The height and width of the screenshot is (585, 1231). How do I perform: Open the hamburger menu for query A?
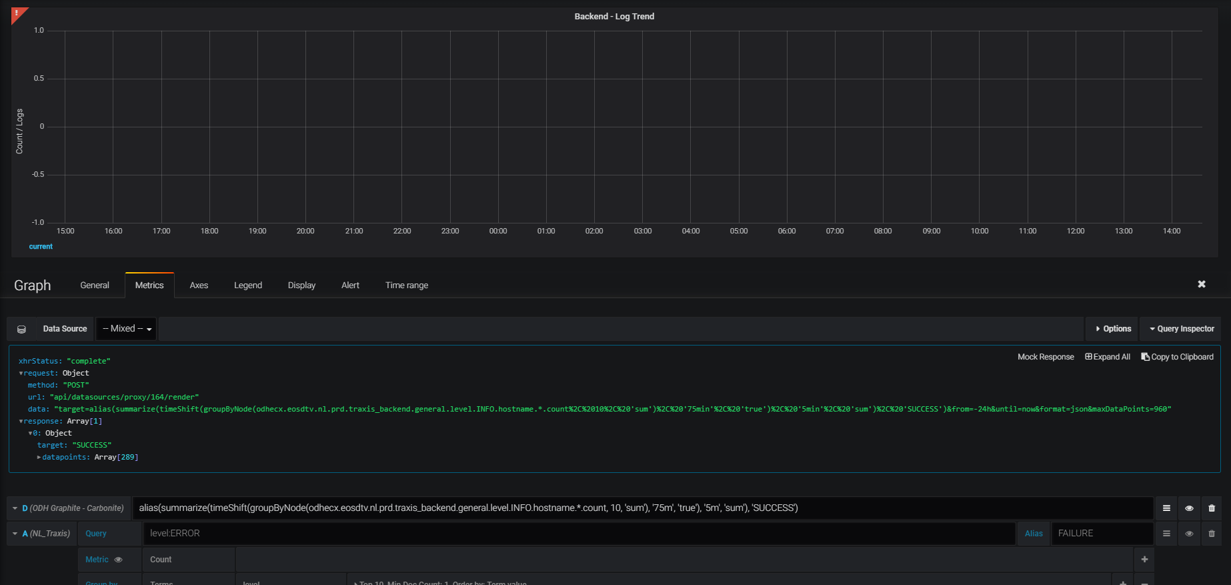(1166, 534)
